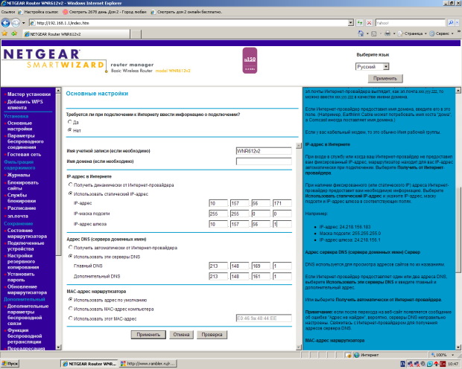
Task: Expand the address bar URL history dropdown
Action: pos(351,22)
